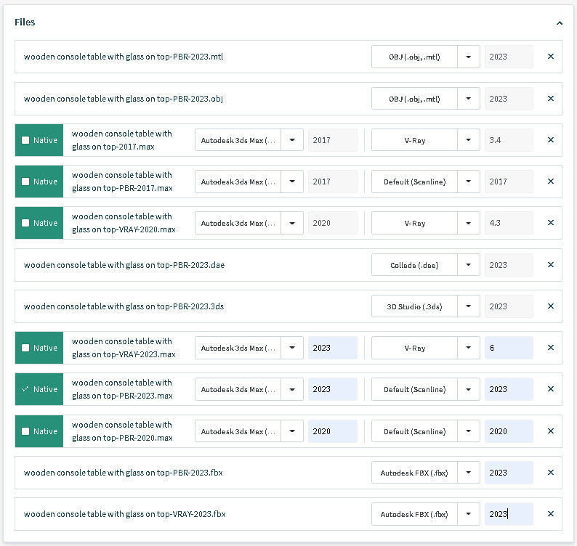Delete the VRAY-2020.max file entry
The height and width of the screenshot is (546, 577).
tap(550, 223)
